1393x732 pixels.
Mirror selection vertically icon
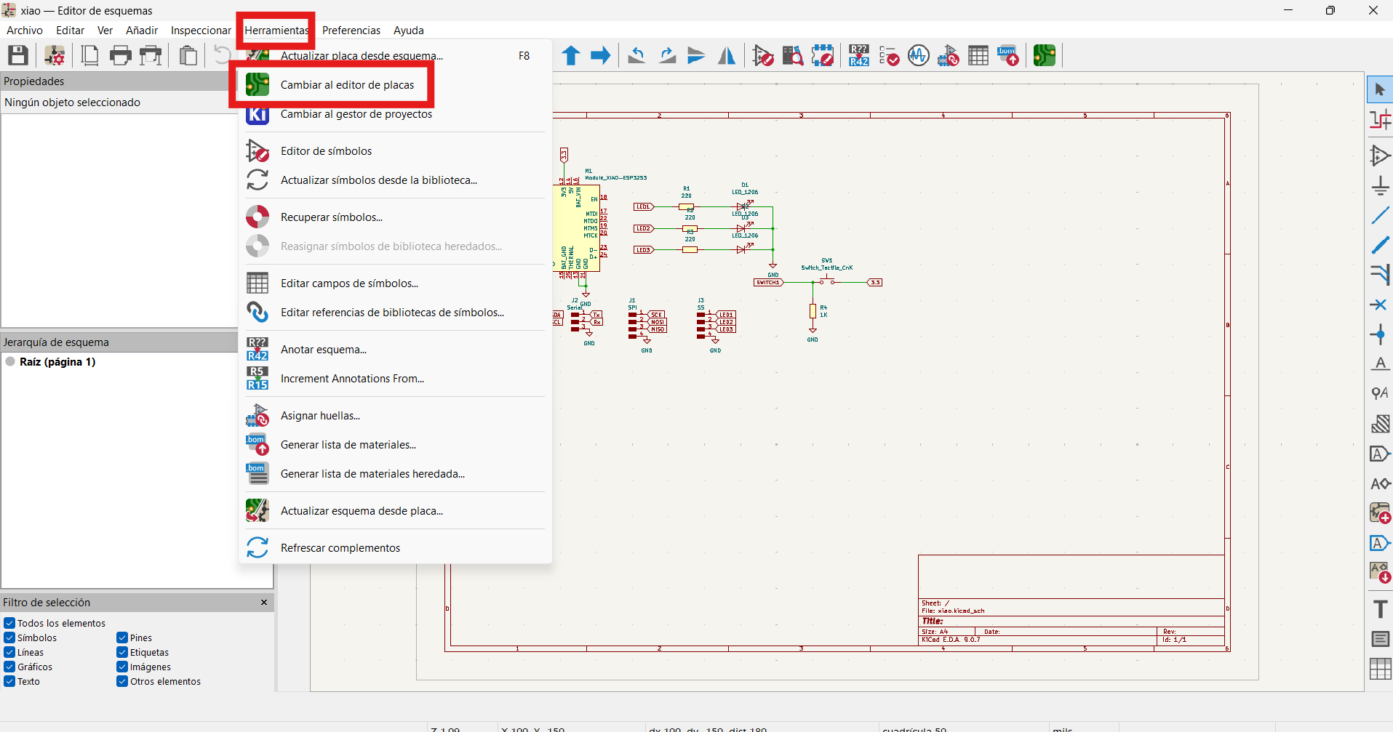(x=696, y=55)
